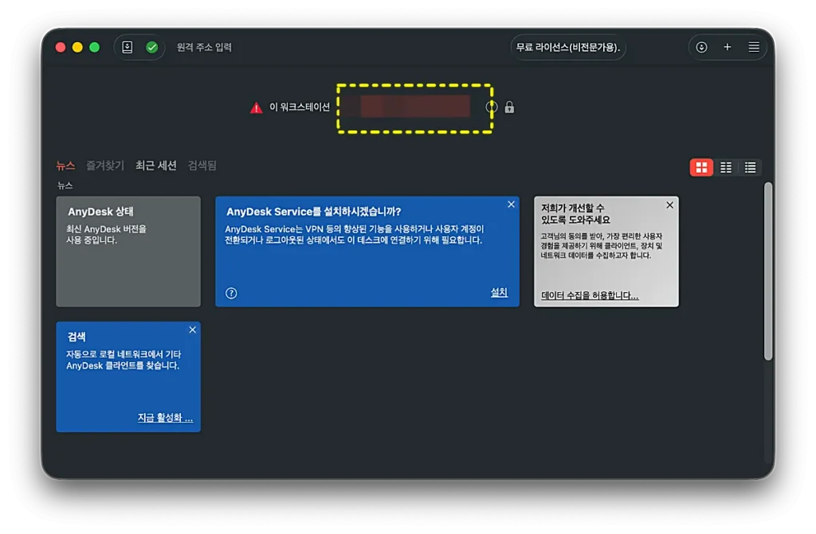The width and height of the screenshot is (816, 534).
Task: Select the large tile grid view
Action: [701, 167]
